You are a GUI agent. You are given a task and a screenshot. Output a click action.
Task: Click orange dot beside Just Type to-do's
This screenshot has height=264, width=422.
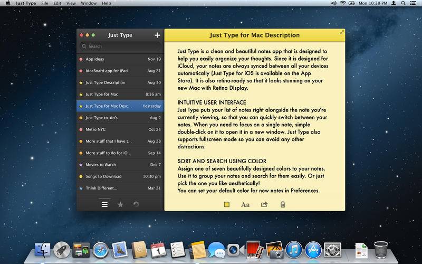[81, 118]
